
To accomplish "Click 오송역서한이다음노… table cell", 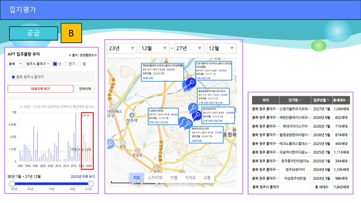I will [295, 152].
